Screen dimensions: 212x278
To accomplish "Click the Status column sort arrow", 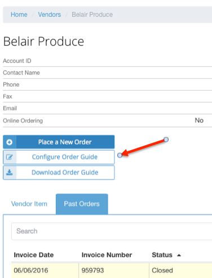I will pyautogui.click(x=179, y=255).
